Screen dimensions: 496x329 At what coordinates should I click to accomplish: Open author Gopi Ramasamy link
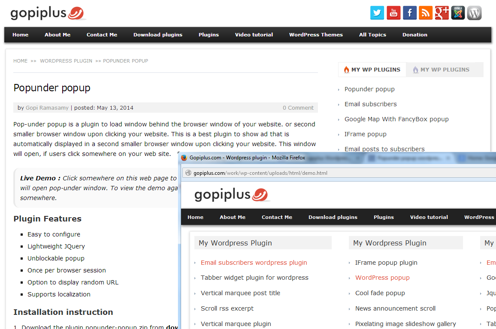47,108
